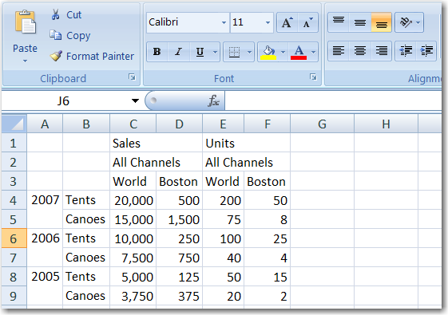Screen dimensions: 448x315
Task: Select column H header
Action: tap(386, 124)
